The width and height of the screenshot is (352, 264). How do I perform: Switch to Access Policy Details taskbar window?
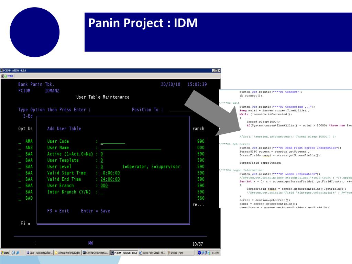tap(152, 253)
